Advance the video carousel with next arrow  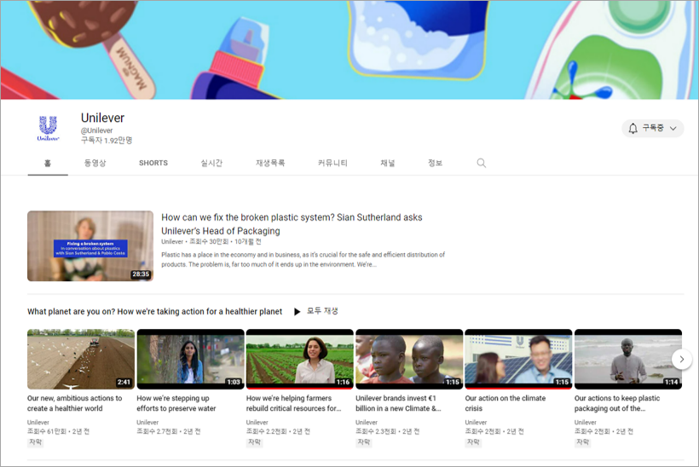point(682,359)
